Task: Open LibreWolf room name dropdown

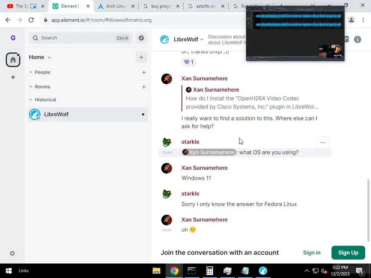Action: click(x=188, y=39)
